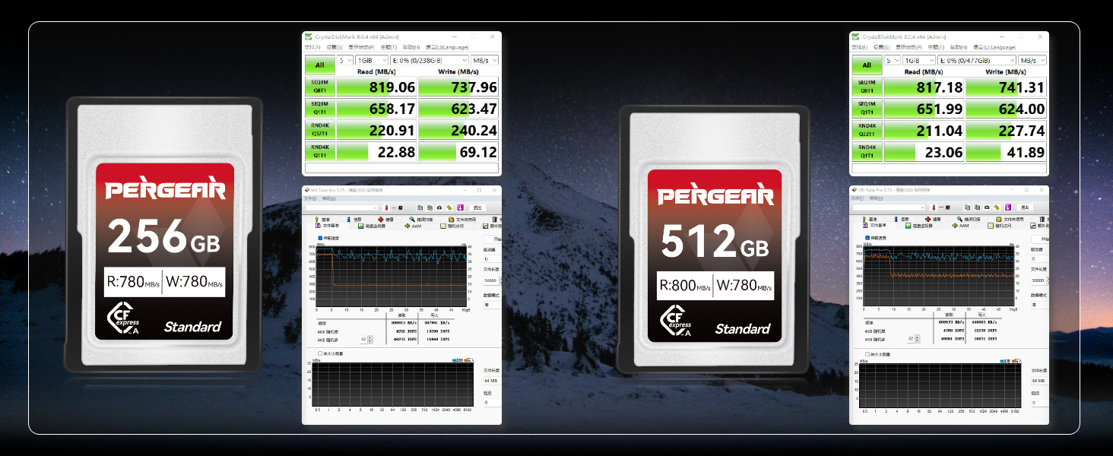Click the yellow options icon in HD Tune beside 256GB card
The image size is (1113, 456).
[449, 207]
